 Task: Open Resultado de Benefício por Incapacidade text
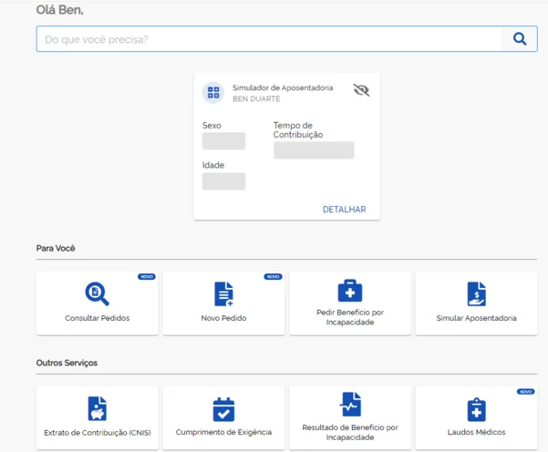350,432
